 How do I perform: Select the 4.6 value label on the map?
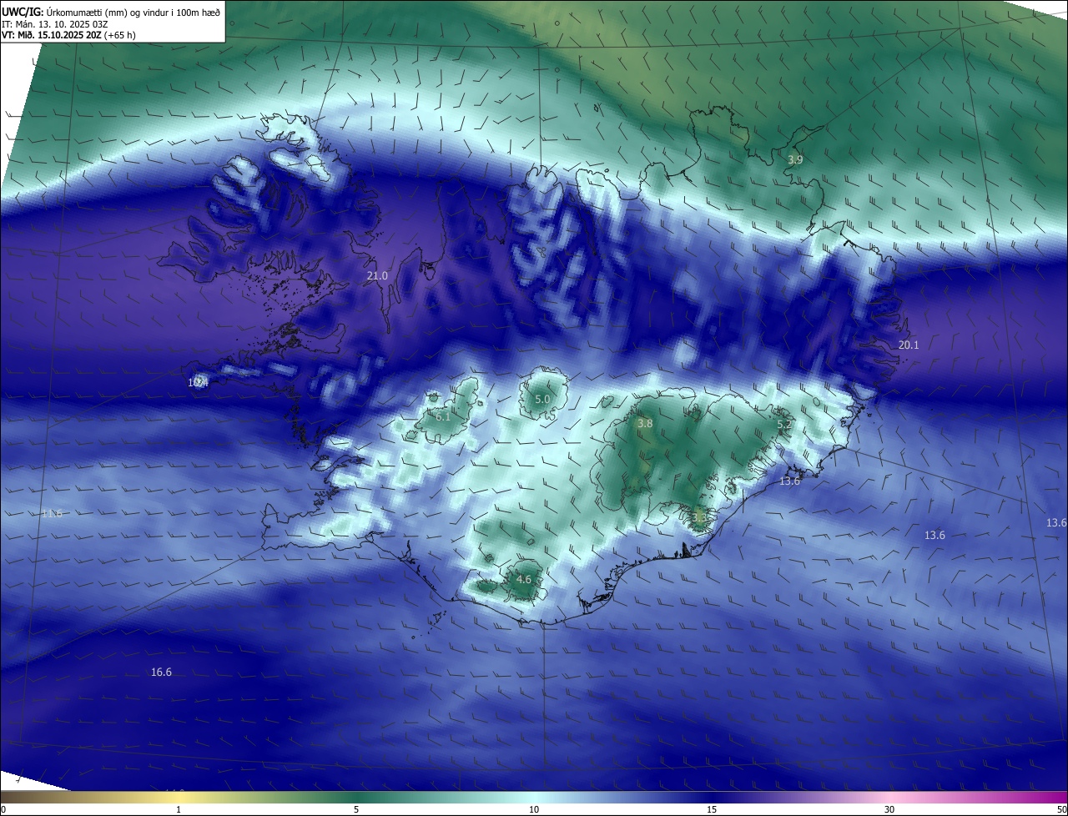(524, 579)
